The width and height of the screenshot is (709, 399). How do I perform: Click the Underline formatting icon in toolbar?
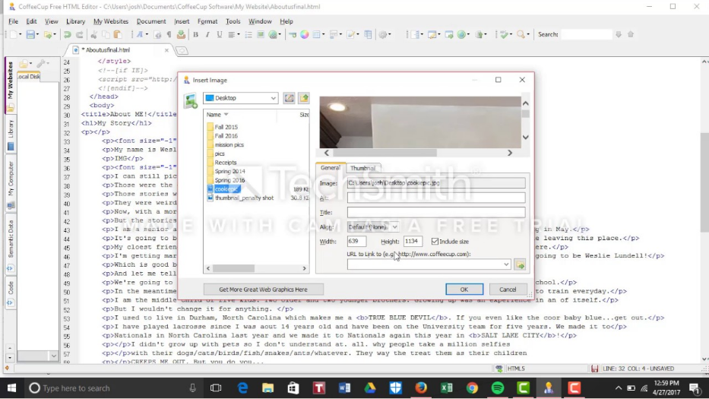click(220, 34)
